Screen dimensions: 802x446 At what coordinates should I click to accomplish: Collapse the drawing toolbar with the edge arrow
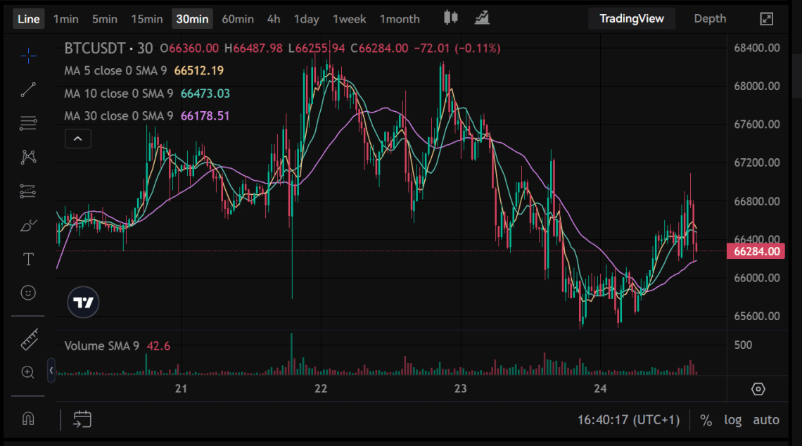click(51, 369)
